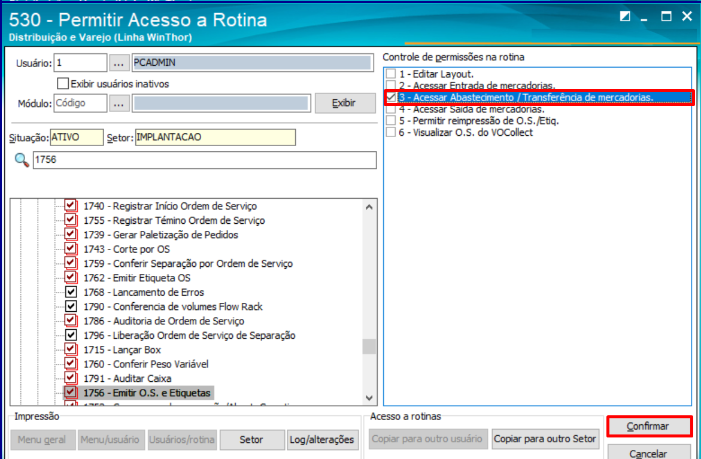Select 1790 - Conferencia de volumes Flow Rack text

tap(172, 306)
